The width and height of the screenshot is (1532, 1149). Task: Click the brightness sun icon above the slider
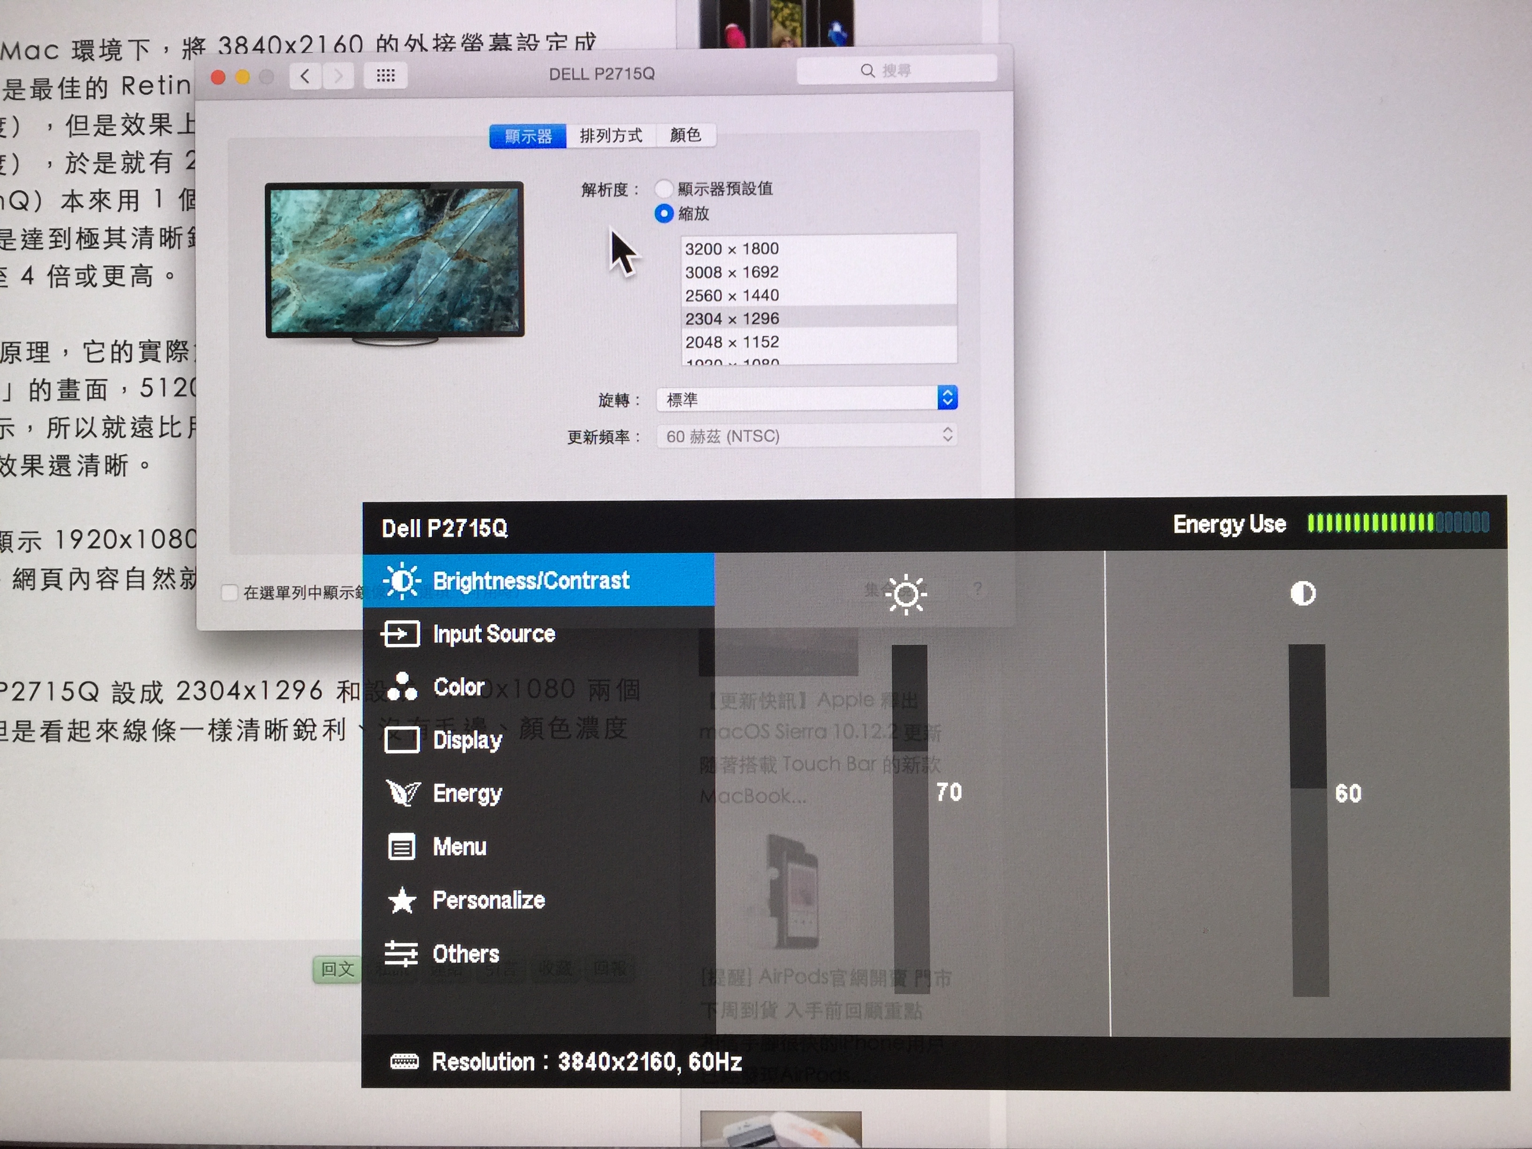[x=906, y=594]
